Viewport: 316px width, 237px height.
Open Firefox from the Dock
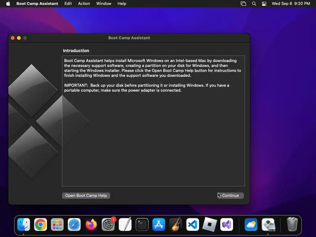[91, 225]
